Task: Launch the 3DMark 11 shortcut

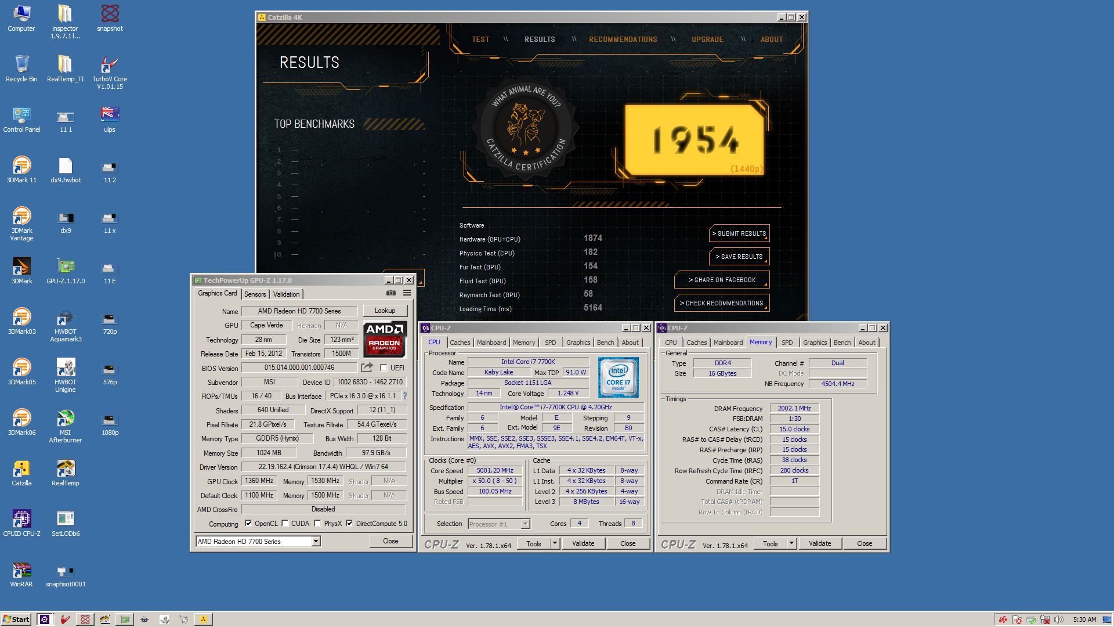Action: click(x=21, y=169)
